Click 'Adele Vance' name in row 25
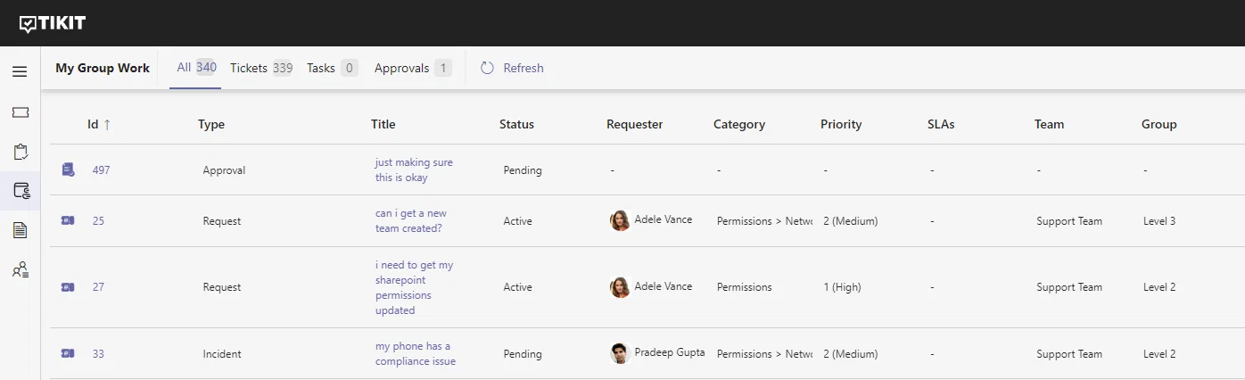 click(x=664, y=219)
